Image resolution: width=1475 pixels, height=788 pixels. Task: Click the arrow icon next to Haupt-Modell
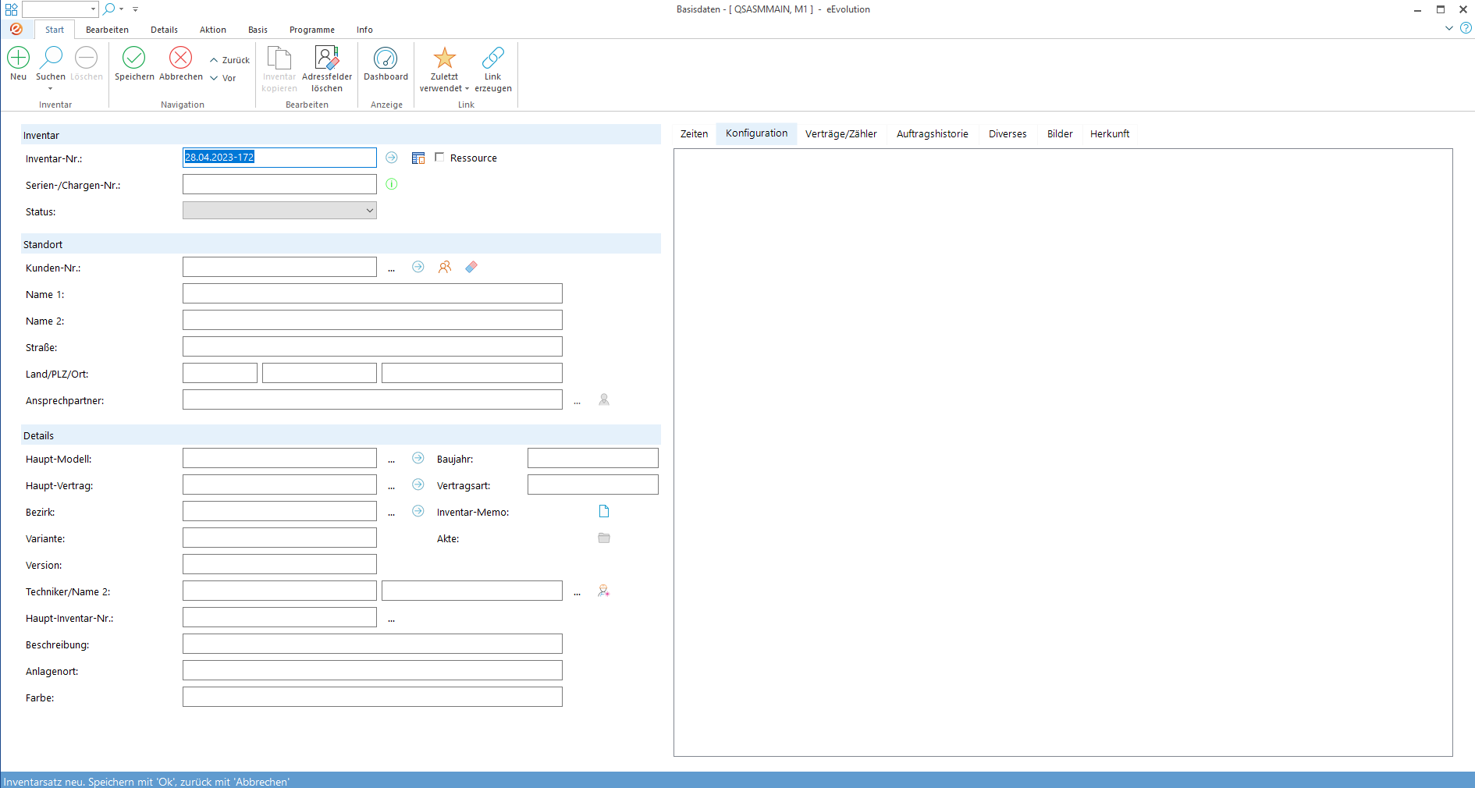418,458
